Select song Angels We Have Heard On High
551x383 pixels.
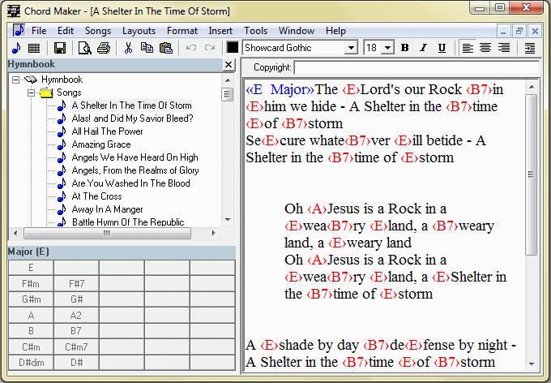pos(135,157)
